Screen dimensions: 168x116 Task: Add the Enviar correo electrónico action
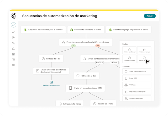tap(137, 71)
